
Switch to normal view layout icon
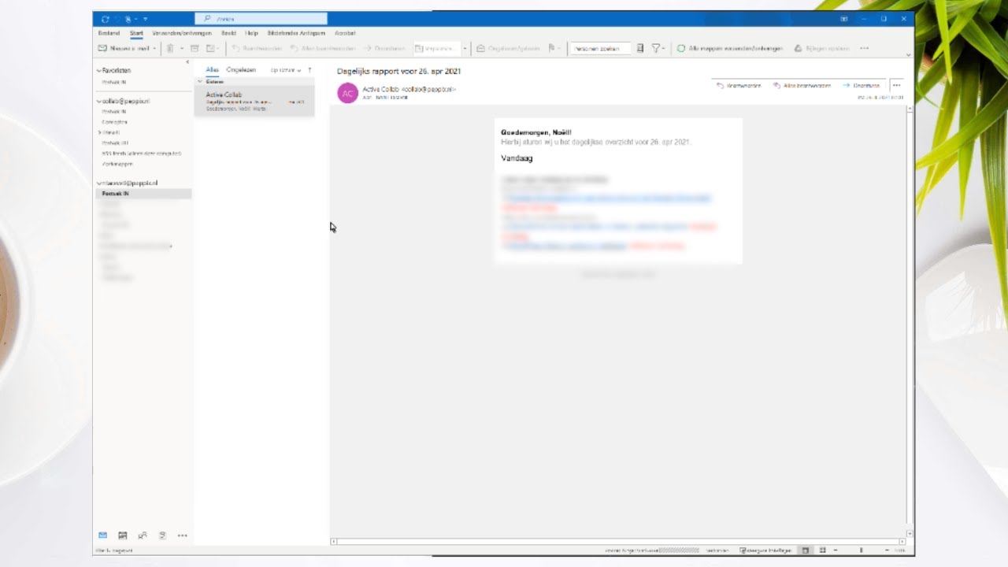pyautogui.click(x=806, y=550)
